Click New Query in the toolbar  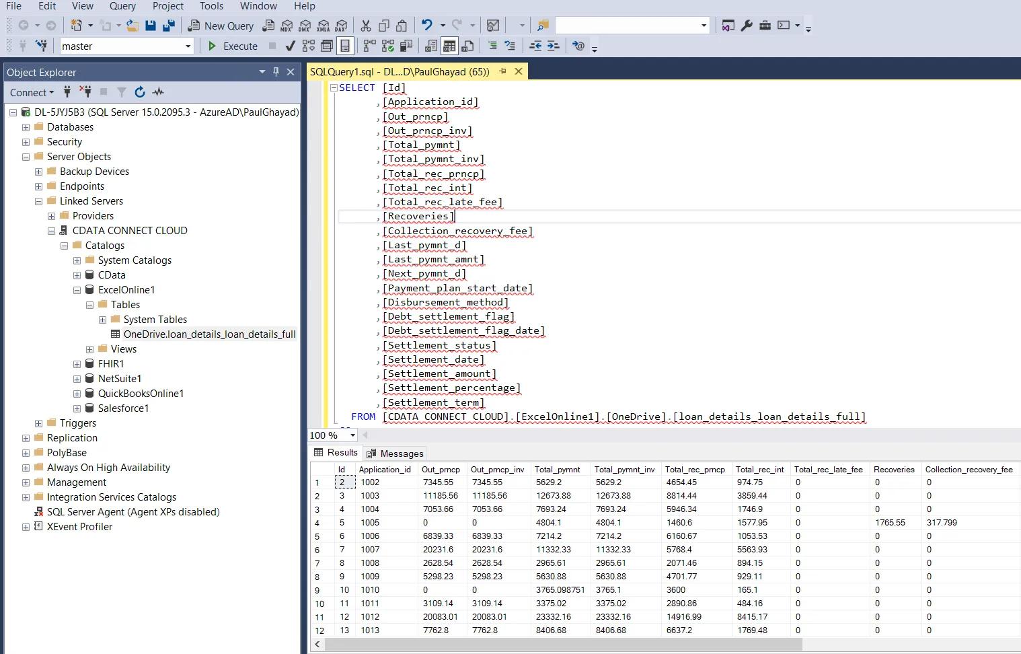tap(221, 26)
